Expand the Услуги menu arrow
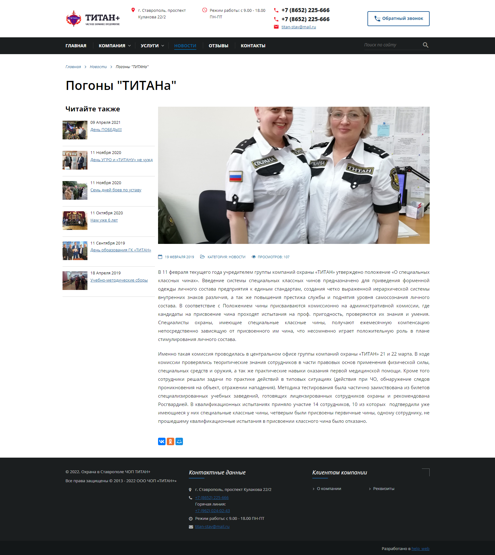 coord(163,46)
